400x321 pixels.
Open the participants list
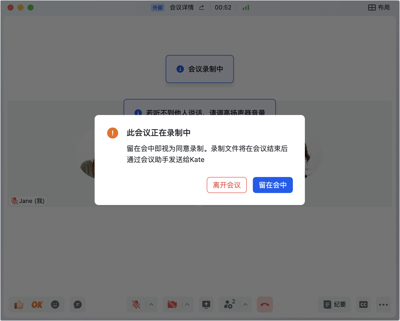point(229,304)
